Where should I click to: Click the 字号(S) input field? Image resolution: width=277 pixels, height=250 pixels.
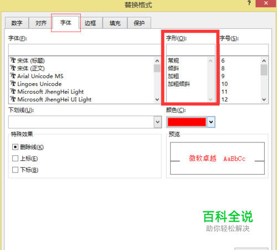click(x=244, y=50)
